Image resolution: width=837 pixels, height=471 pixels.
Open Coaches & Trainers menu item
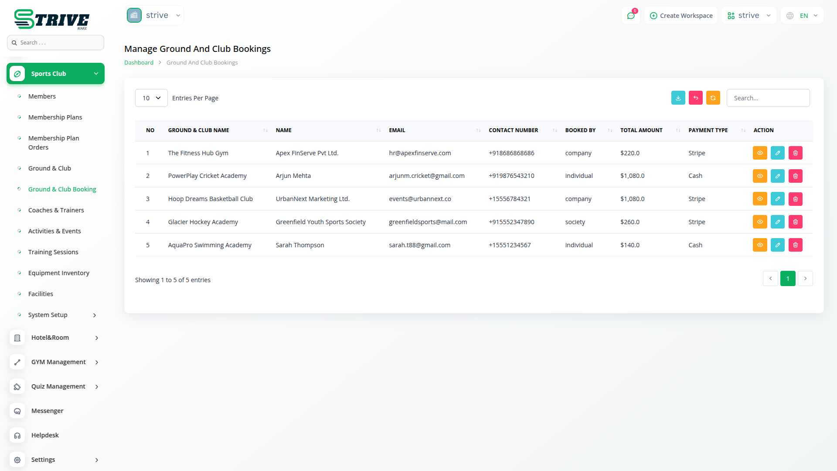pos(56,210)
